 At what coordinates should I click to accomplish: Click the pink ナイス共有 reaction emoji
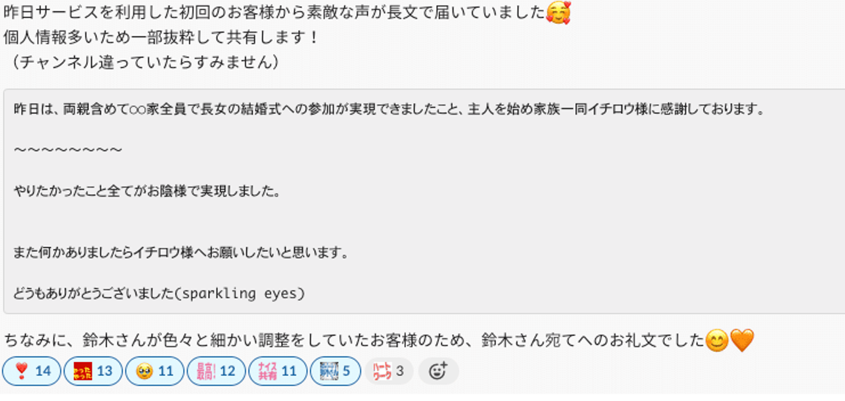pos(268,371)
